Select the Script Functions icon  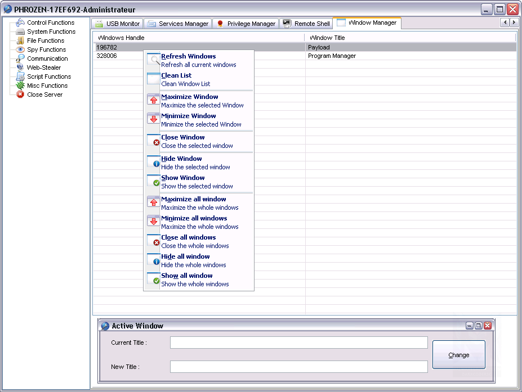click(20, 76)
